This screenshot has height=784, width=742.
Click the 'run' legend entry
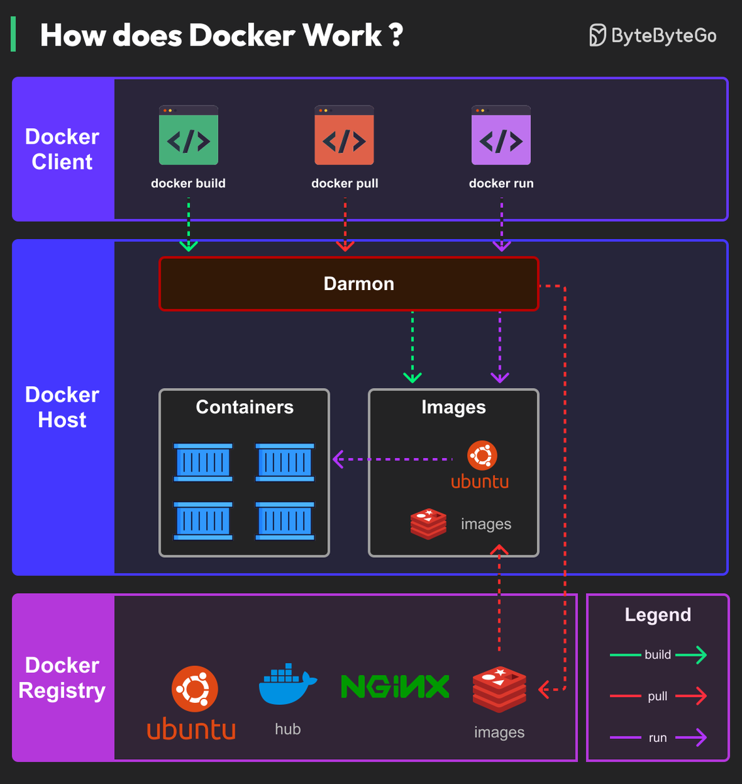coord(658,738)
